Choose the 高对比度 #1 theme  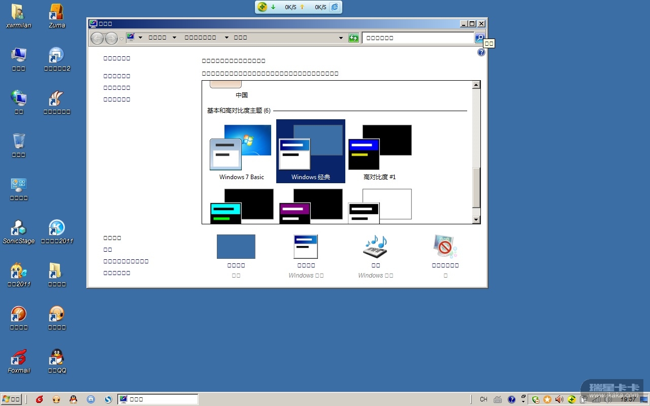tap(380, 151)
